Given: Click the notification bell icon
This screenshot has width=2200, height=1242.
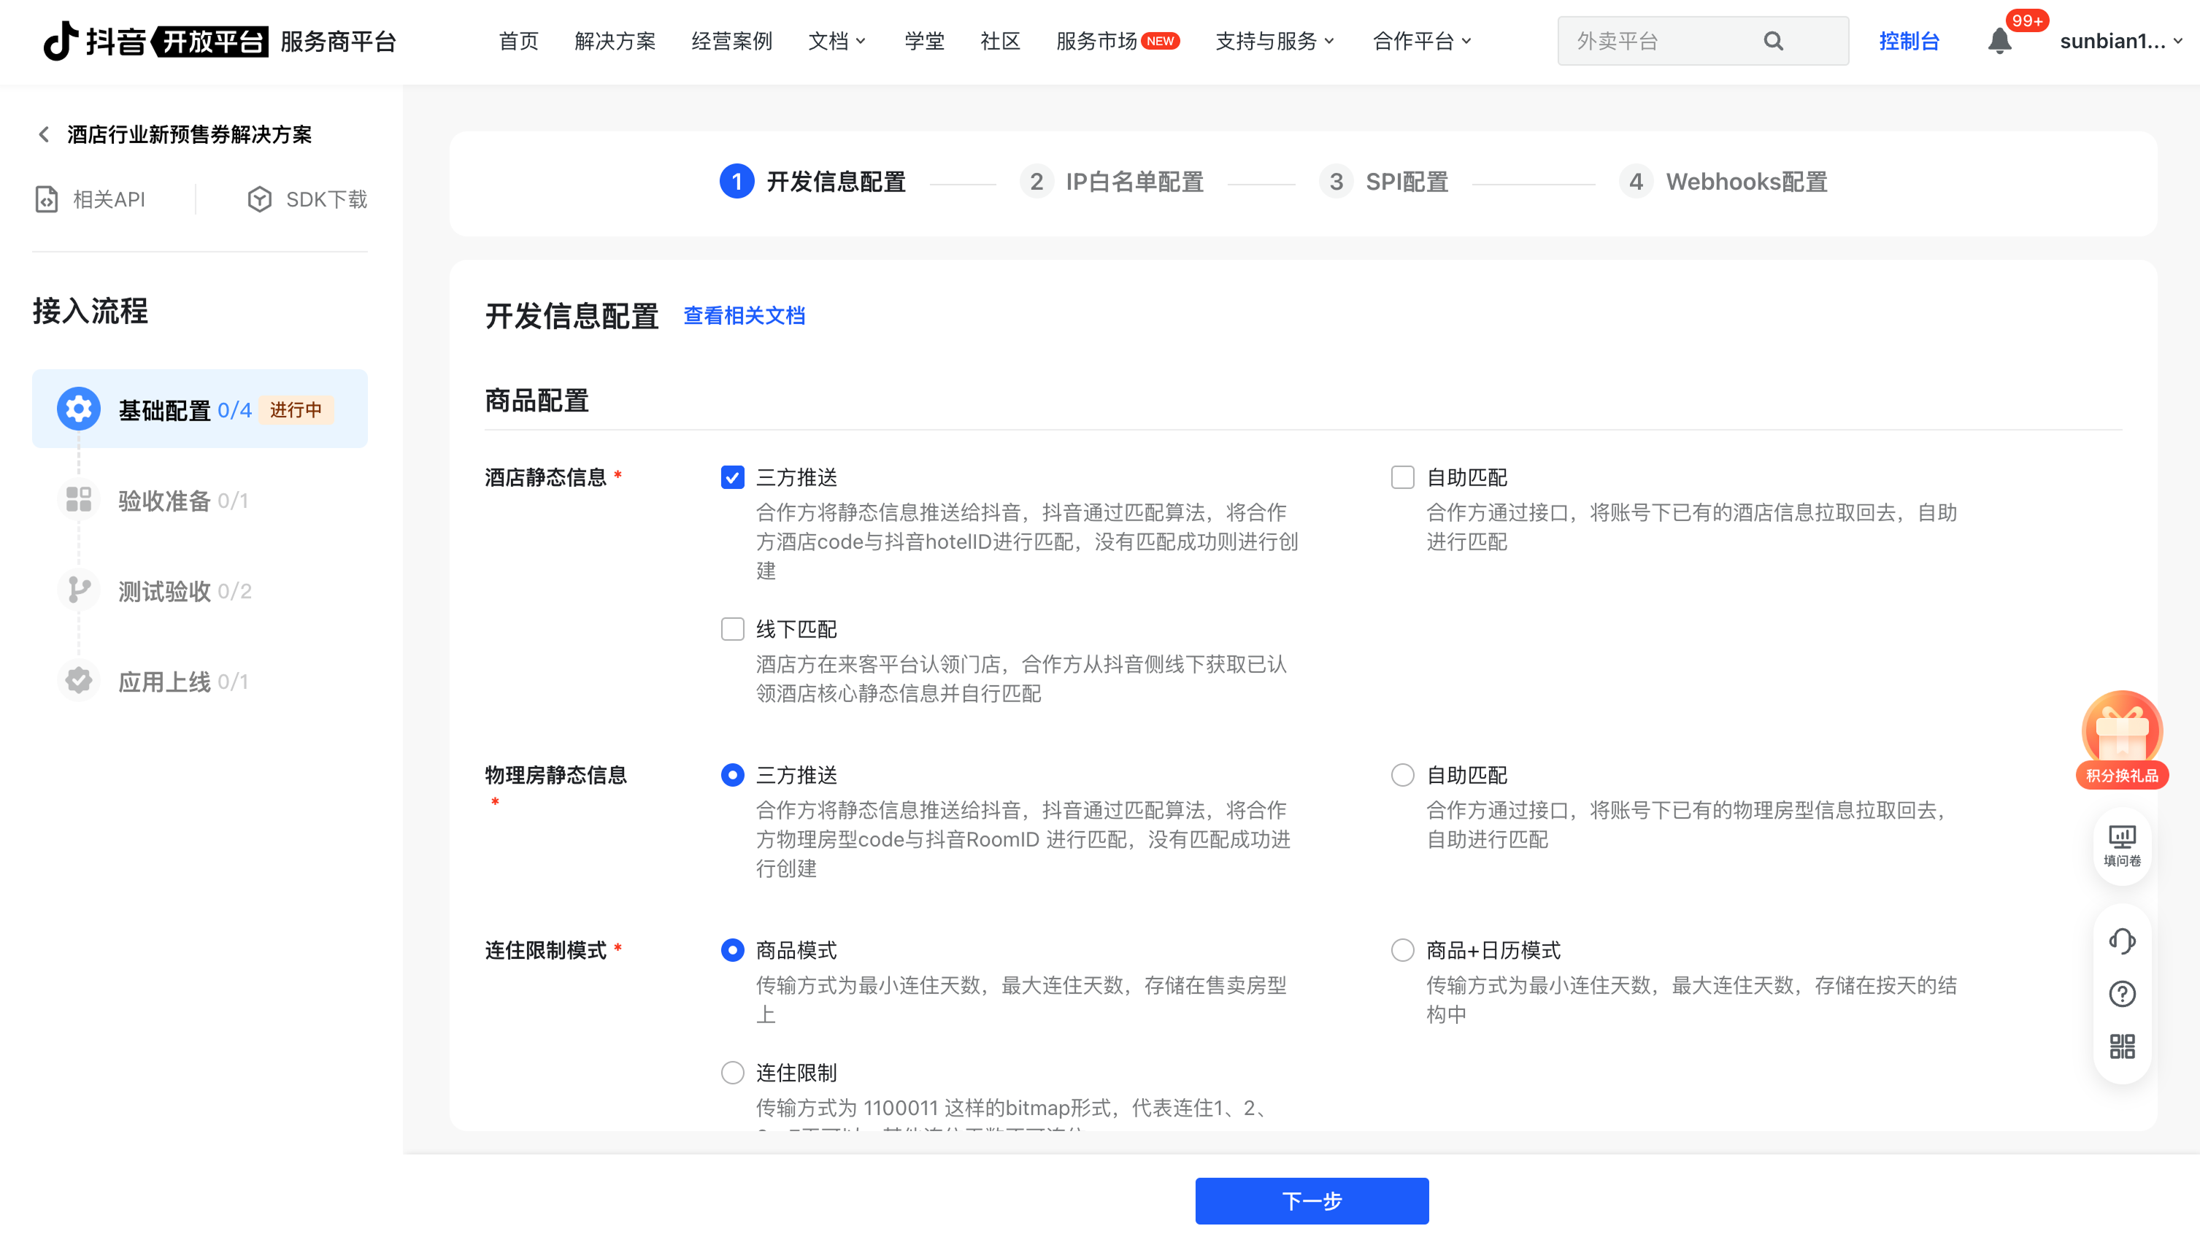Looking at the screenshot, I should [1999, 41].
